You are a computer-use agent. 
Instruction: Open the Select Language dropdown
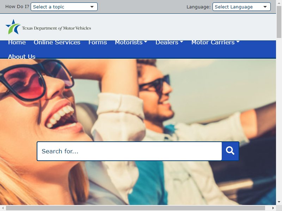pyautogui.click(x=241, y=7)
